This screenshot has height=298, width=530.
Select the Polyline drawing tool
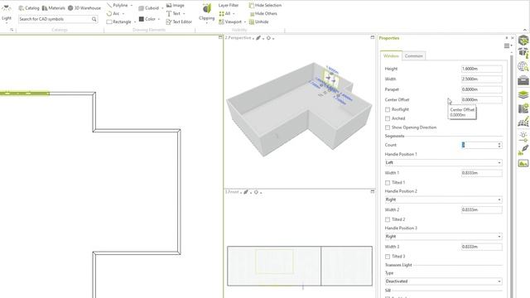[119, 6]
